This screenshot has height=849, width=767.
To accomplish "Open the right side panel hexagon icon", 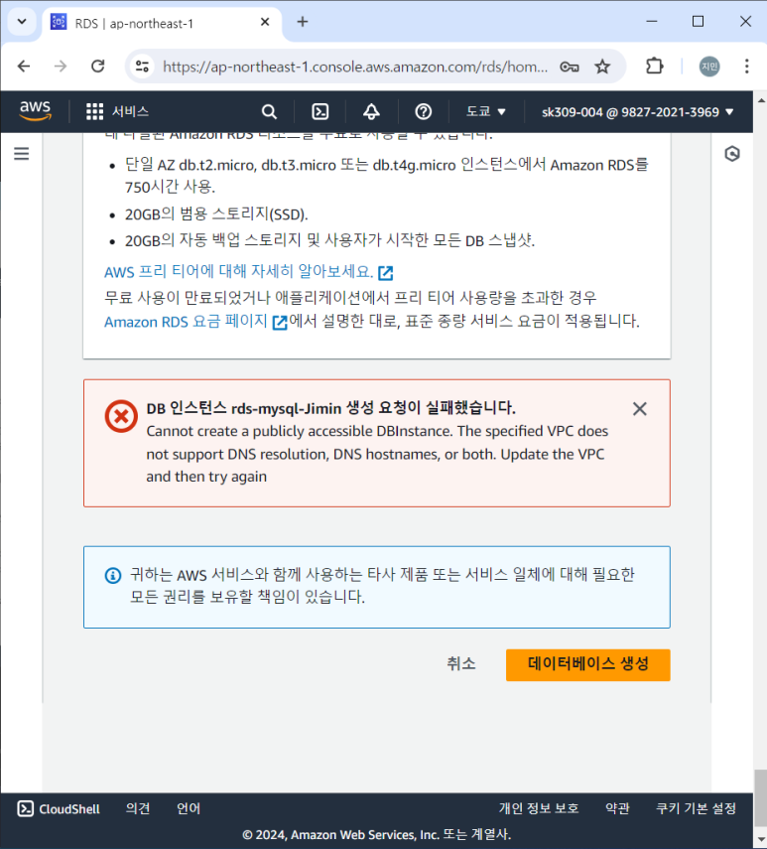I will pyautogui.click(x=732, y=154).
